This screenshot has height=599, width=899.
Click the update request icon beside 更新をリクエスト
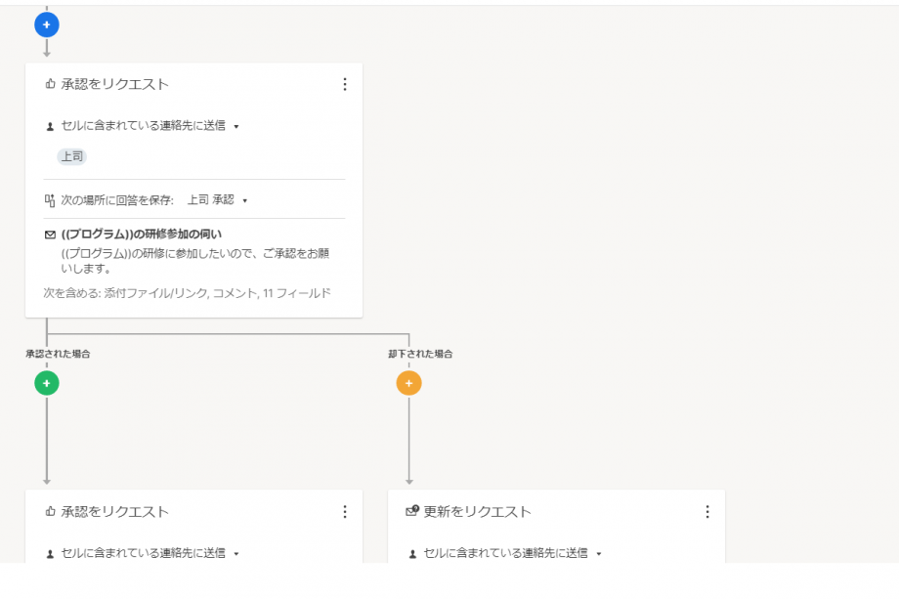412,512
